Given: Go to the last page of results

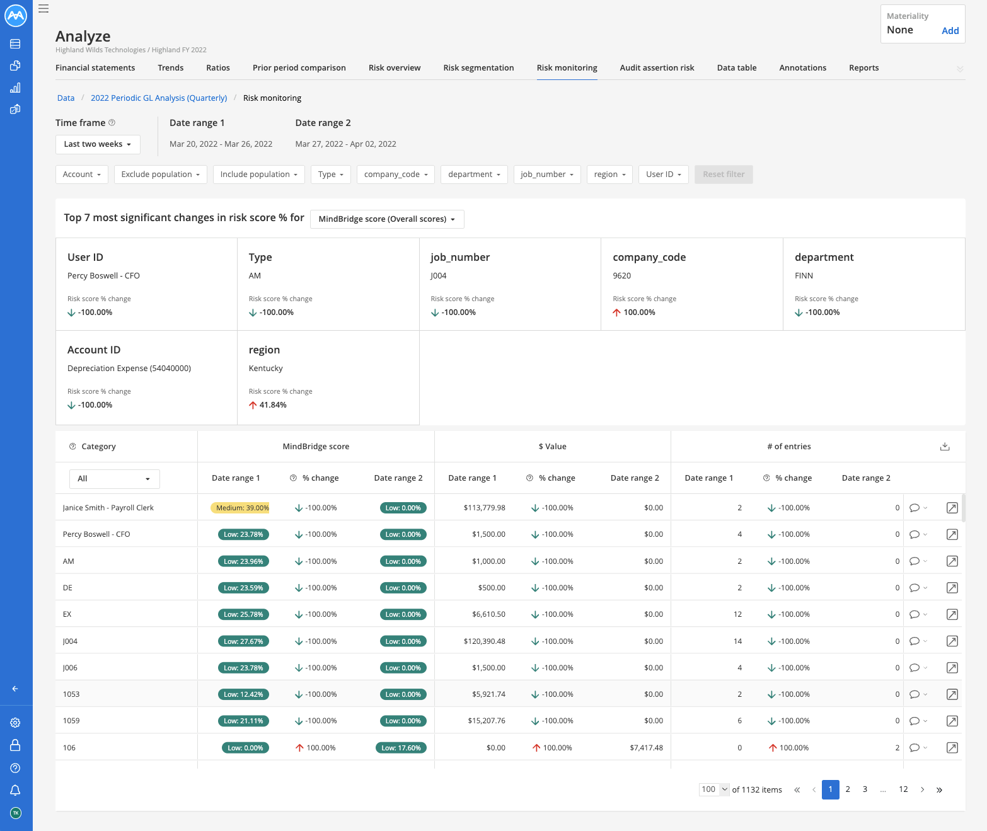Looking at the screenshot, I should coord(939,789).
